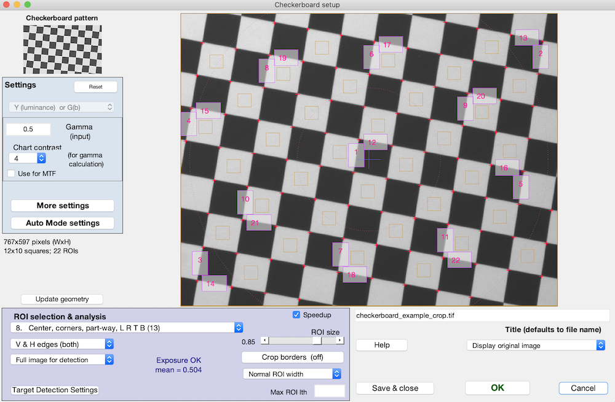Image resolution: width=615 pixels, height=402 pixels.
Task: Click the Gamma input field showing 0.5
Action: [x=28, y=129]
